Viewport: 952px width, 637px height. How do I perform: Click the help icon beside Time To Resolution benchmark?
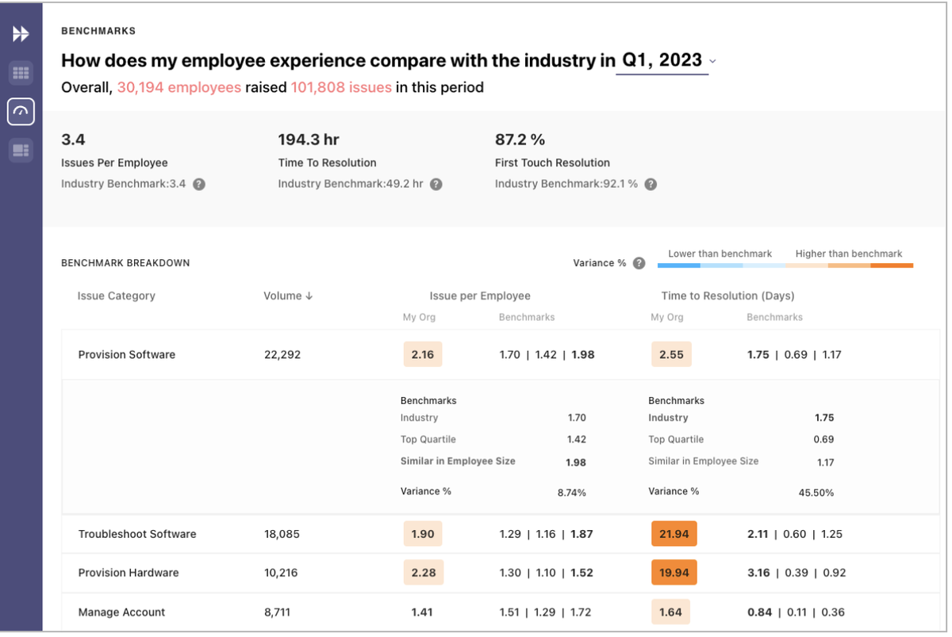click(x=436, y=184)
